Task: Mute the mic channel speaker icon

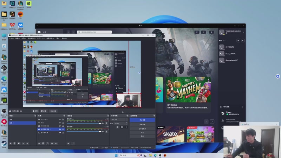Action: [x=103, y=123]
